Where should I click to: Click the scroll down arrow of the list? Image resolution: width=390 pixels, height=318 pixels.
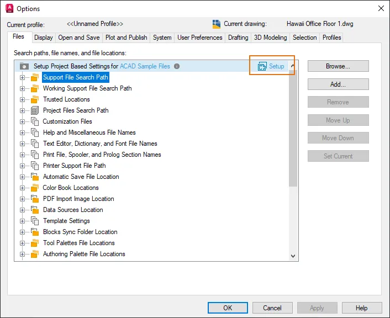293,256
